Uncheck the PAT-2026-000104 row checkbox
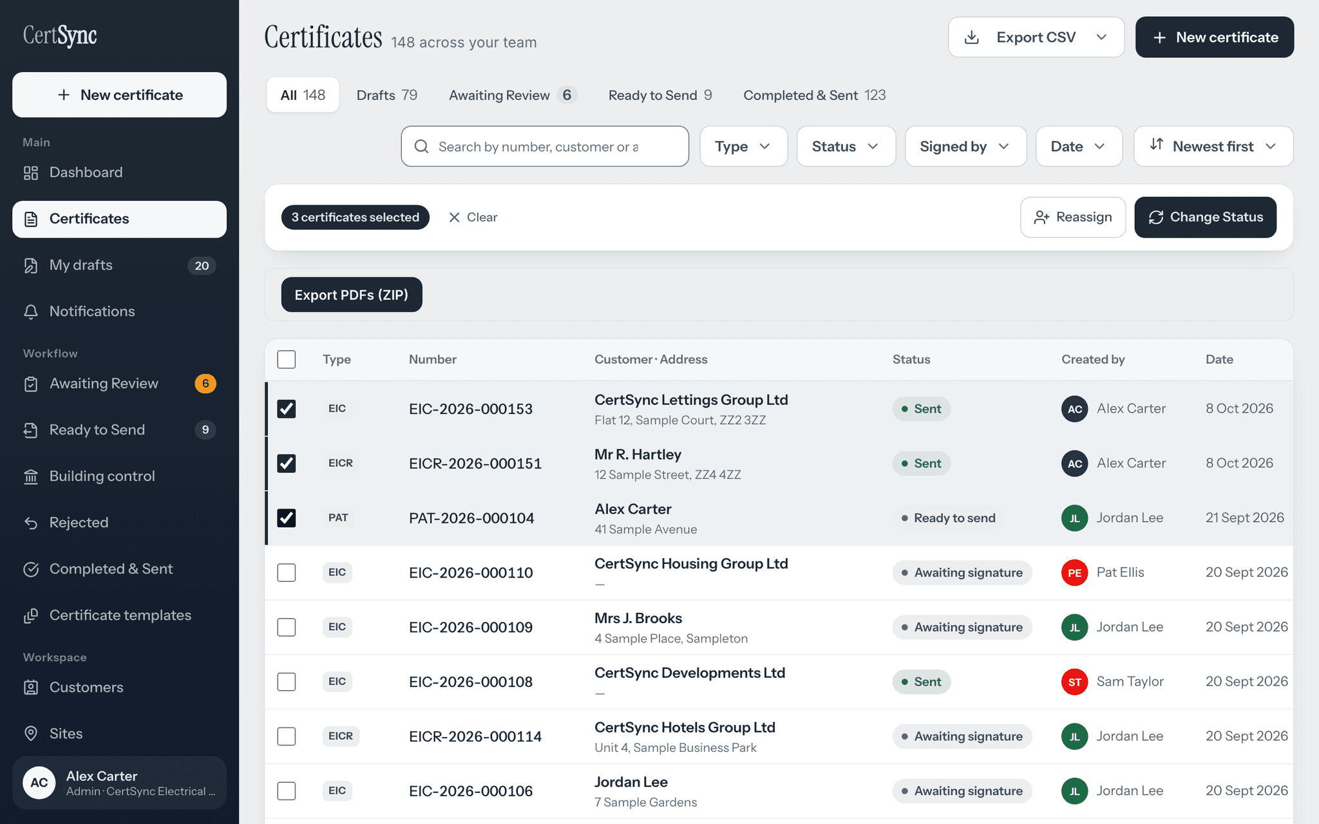 pyautogui.click(x=287, y=518)
